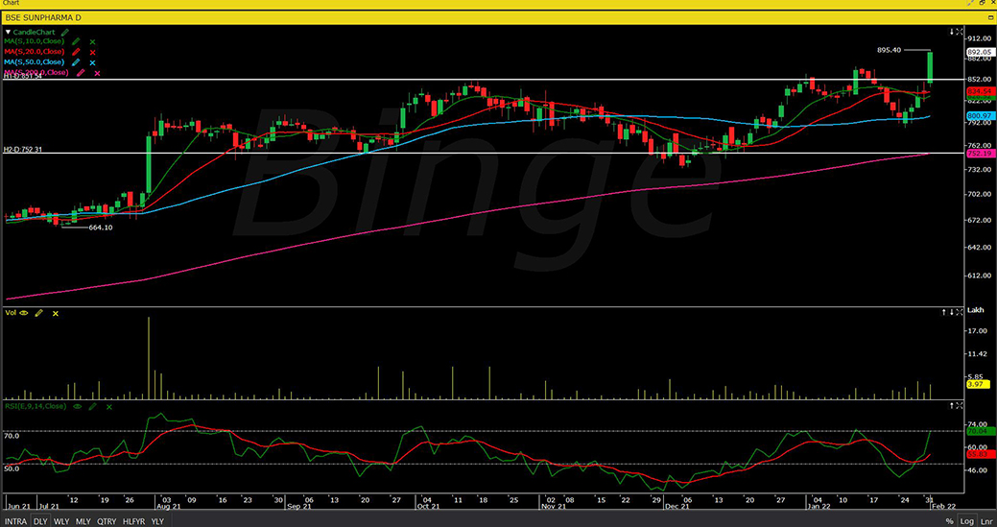Click the Jan 22 date axis label
The width and height of the screenshot is (997, 527).
coord(819,507)
